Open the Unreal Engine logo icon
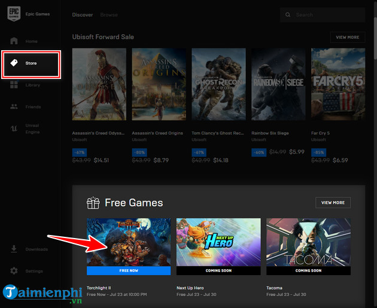 (14, 129)
